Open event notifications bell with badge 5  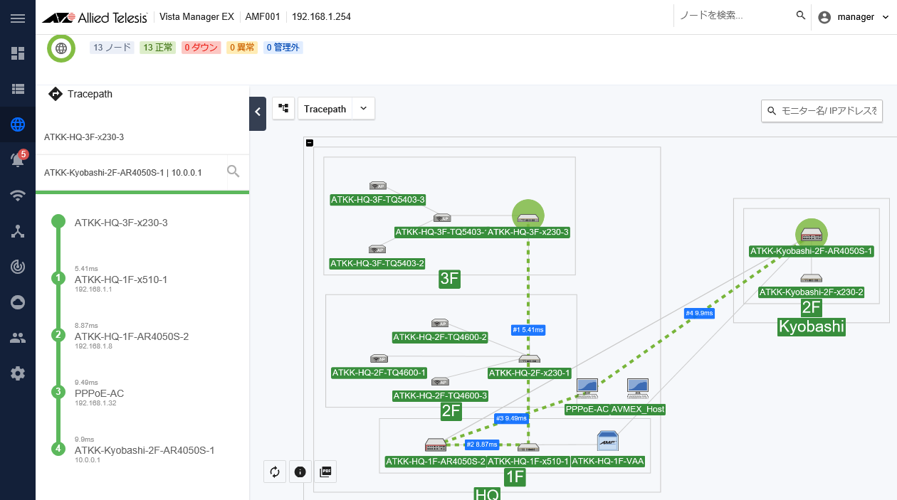click(x=18, y=160)
